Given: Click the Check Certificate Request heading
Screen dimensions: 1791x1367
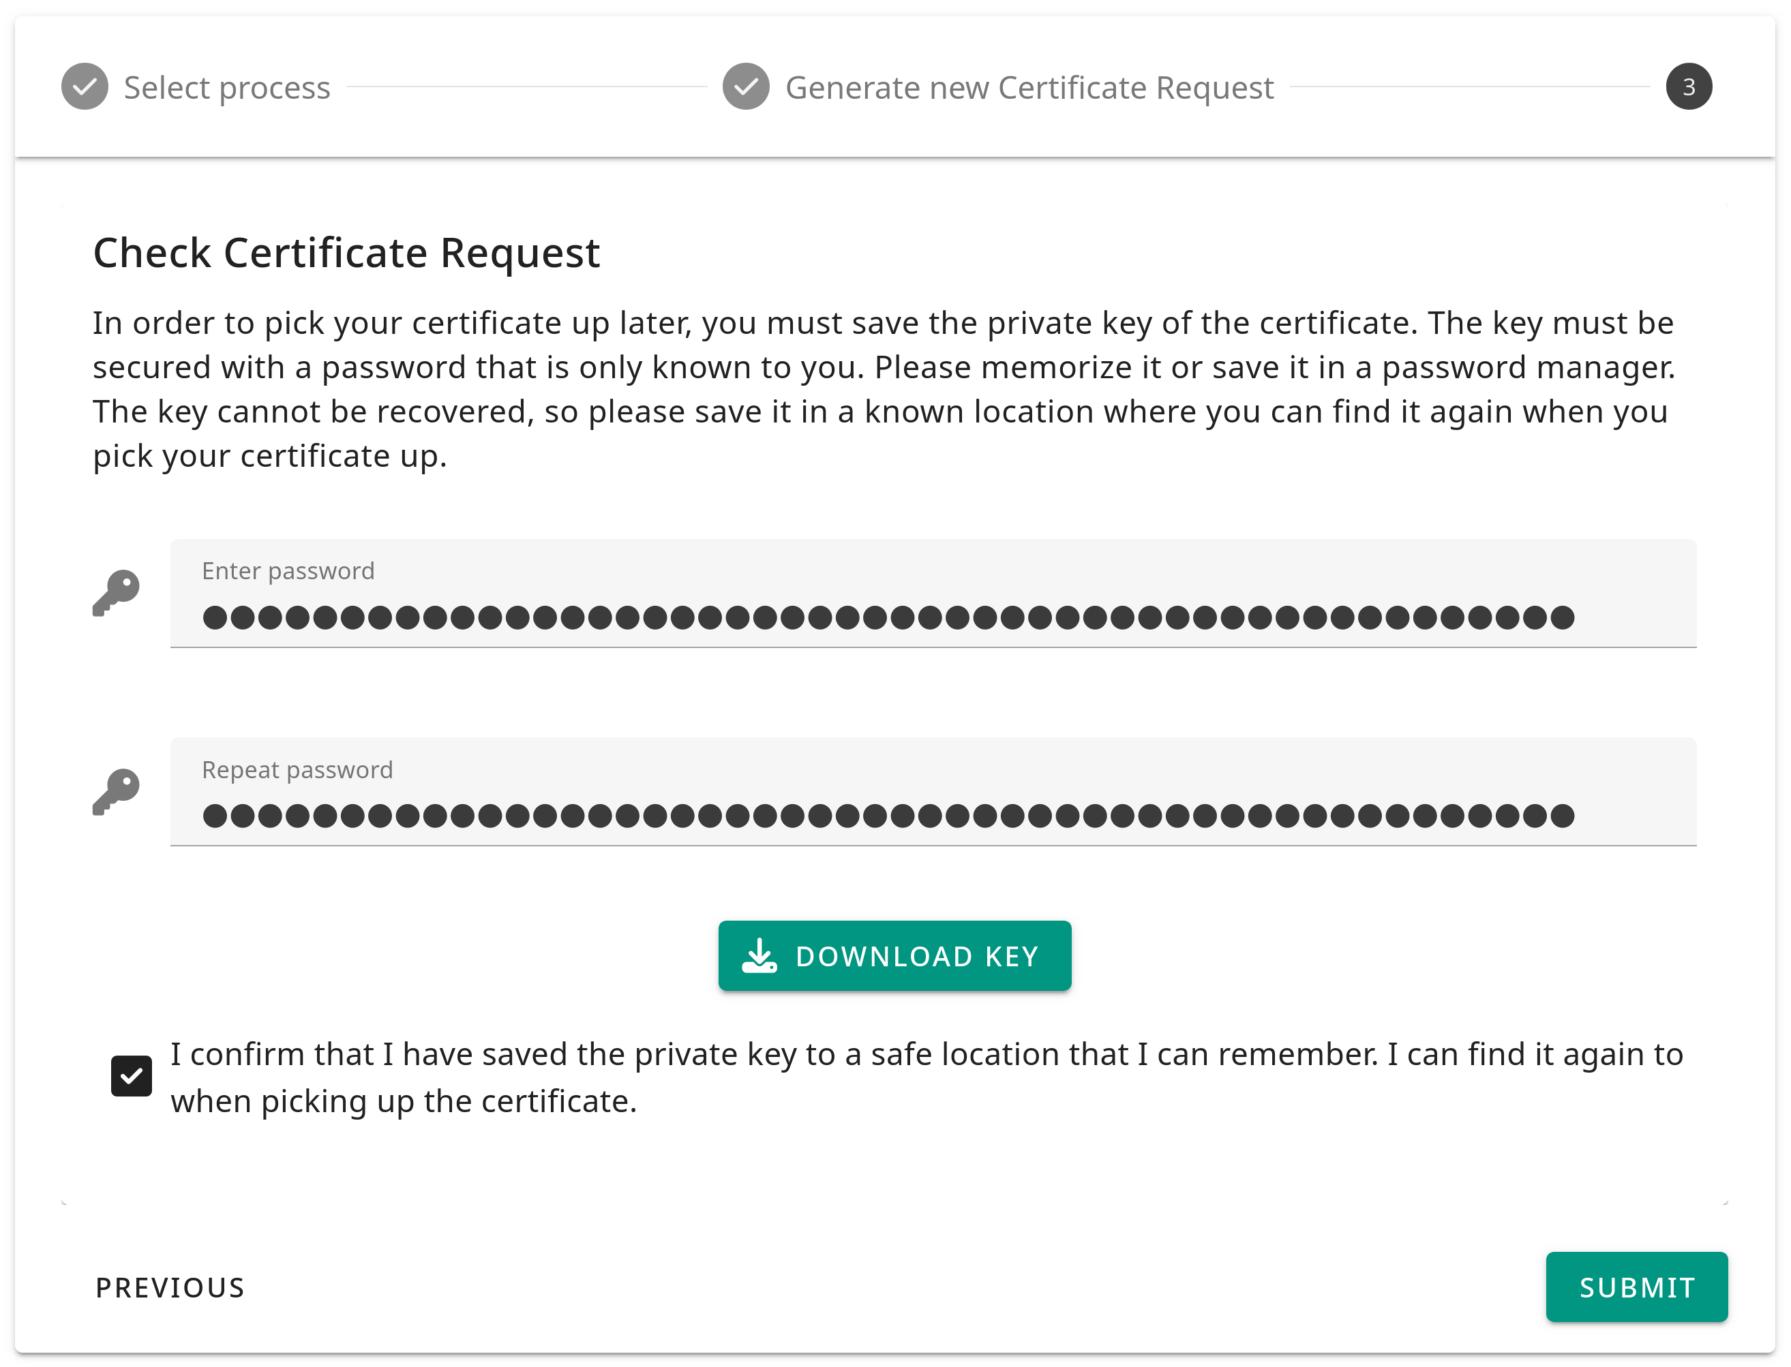Looking at the screenshot, I should [x=346, y=252].
